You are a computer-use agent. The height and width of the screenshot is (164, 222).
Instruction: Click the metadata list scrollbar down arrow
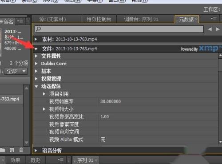coord(220,142)
